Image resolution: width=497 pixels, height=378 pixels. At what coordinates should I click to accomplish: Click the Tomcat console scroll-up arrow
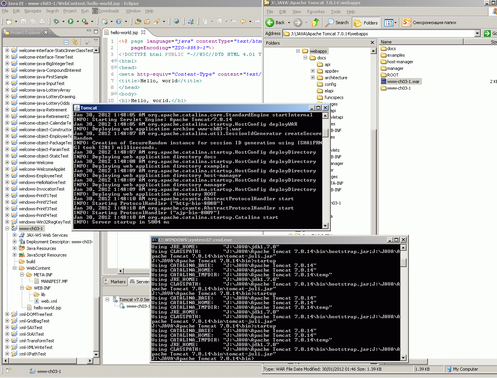click(325, 115)
